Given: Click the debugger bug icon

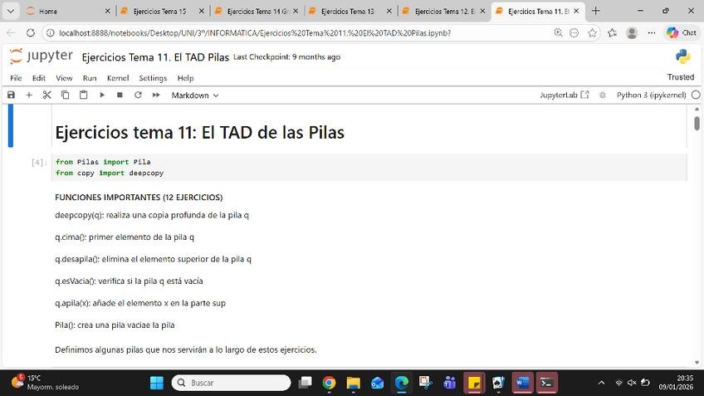Looking at the screenshot, I should [603, 95].
